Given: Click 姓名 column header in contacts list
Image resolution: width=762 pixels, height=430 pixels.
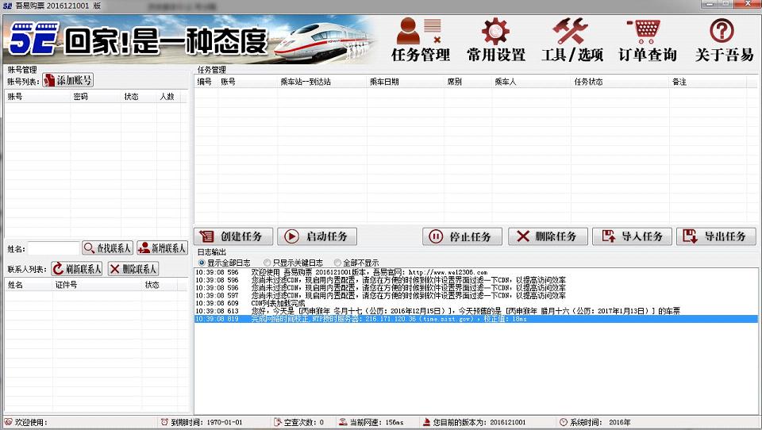Looking at the screenshot, I should [29, 285].
